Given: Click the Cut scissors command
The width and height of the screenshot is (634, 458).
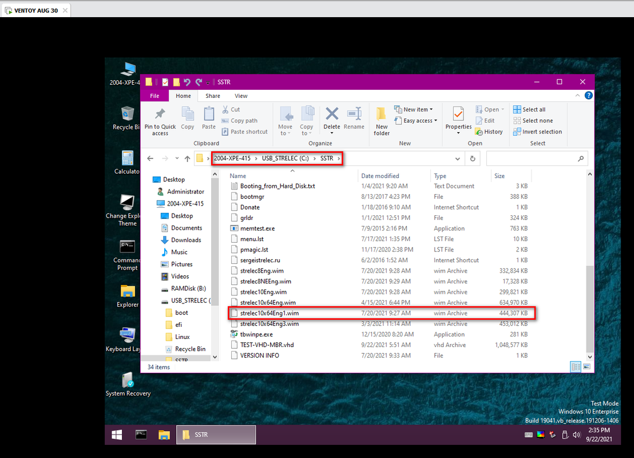Looking at the screenshot, I should (231, 109).
